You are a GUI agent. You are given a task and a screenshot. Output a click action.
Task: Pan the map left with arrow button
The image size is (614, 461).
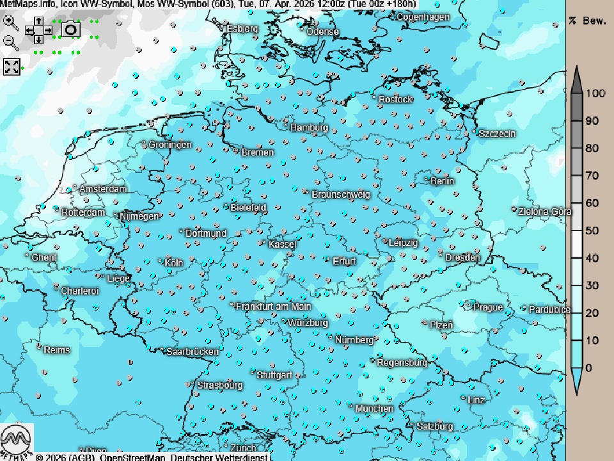29,30
